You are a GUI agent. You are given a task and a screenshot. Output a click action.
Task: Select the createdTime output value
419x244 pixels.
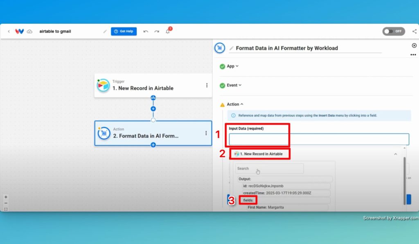point(286,193)
